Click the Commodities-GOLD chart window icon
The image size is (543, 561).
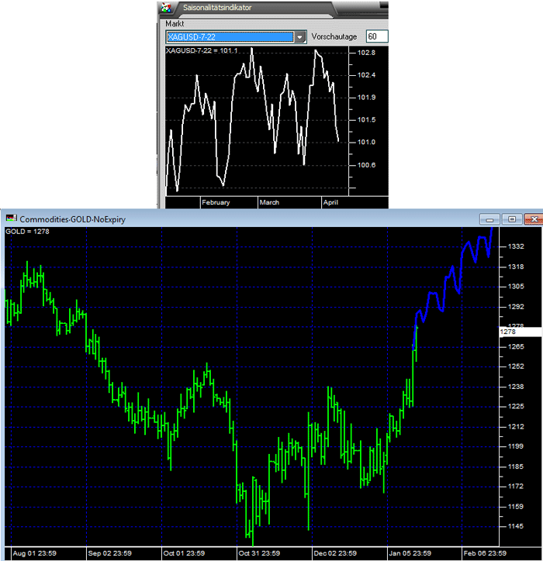click(x=10, y=219)
